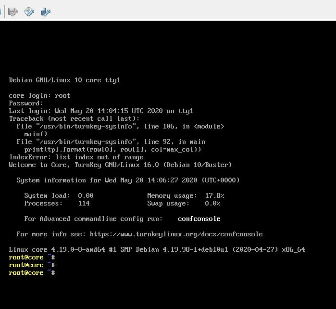Open the CD/DVD drive connection icon
The width and height of the screenshot is (336, 309).
point(29,12)
